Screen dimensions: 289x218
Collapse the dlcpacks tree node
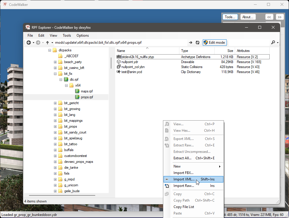pos(50,50)
